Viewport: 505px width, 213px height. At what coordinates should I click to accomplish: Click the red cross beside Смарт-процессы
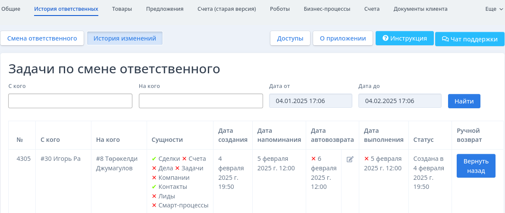[154, 205]
